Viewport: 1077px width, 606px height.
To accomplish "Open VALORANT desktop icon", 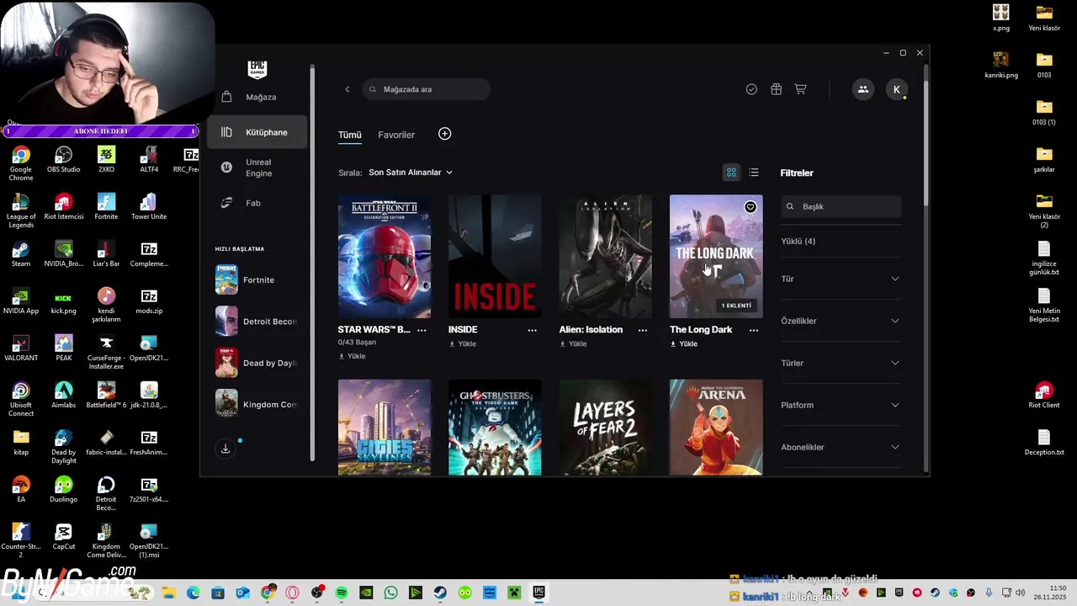I will (x=21, y=348).
